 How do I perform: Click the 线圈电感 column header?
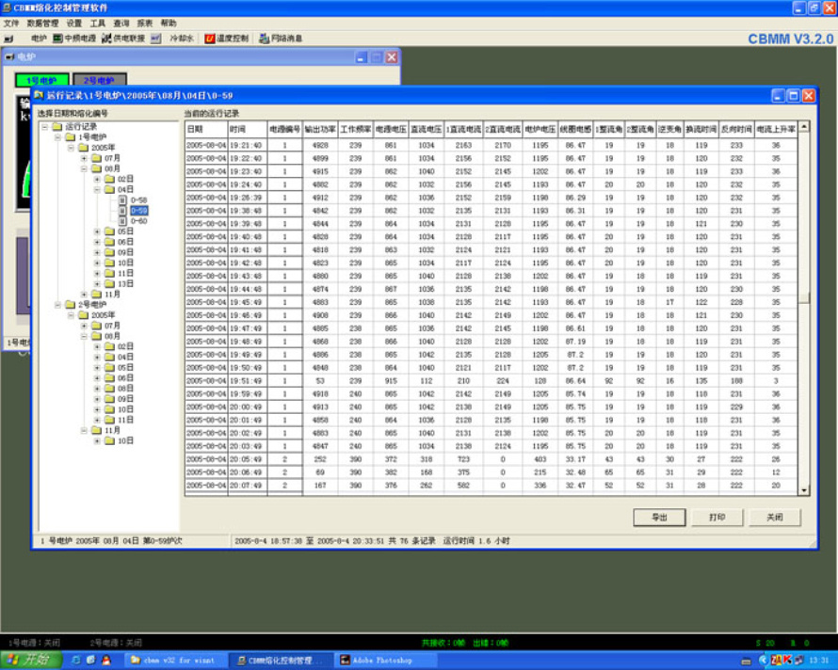pos(575,129)
